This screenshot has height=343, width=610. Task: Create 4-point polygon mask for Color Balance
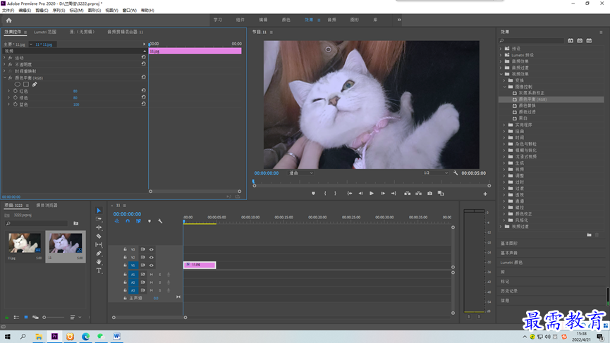pyautogui.click(x=26, y=85)
